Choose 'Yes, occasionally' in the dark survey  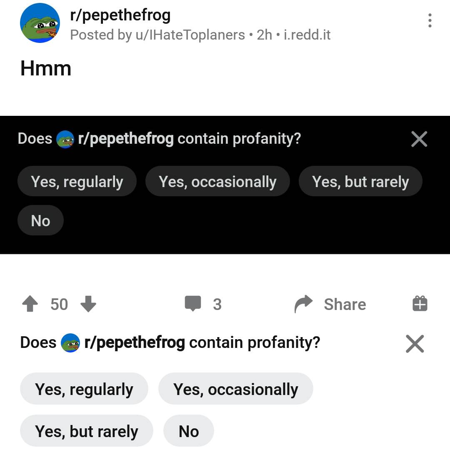217,182
